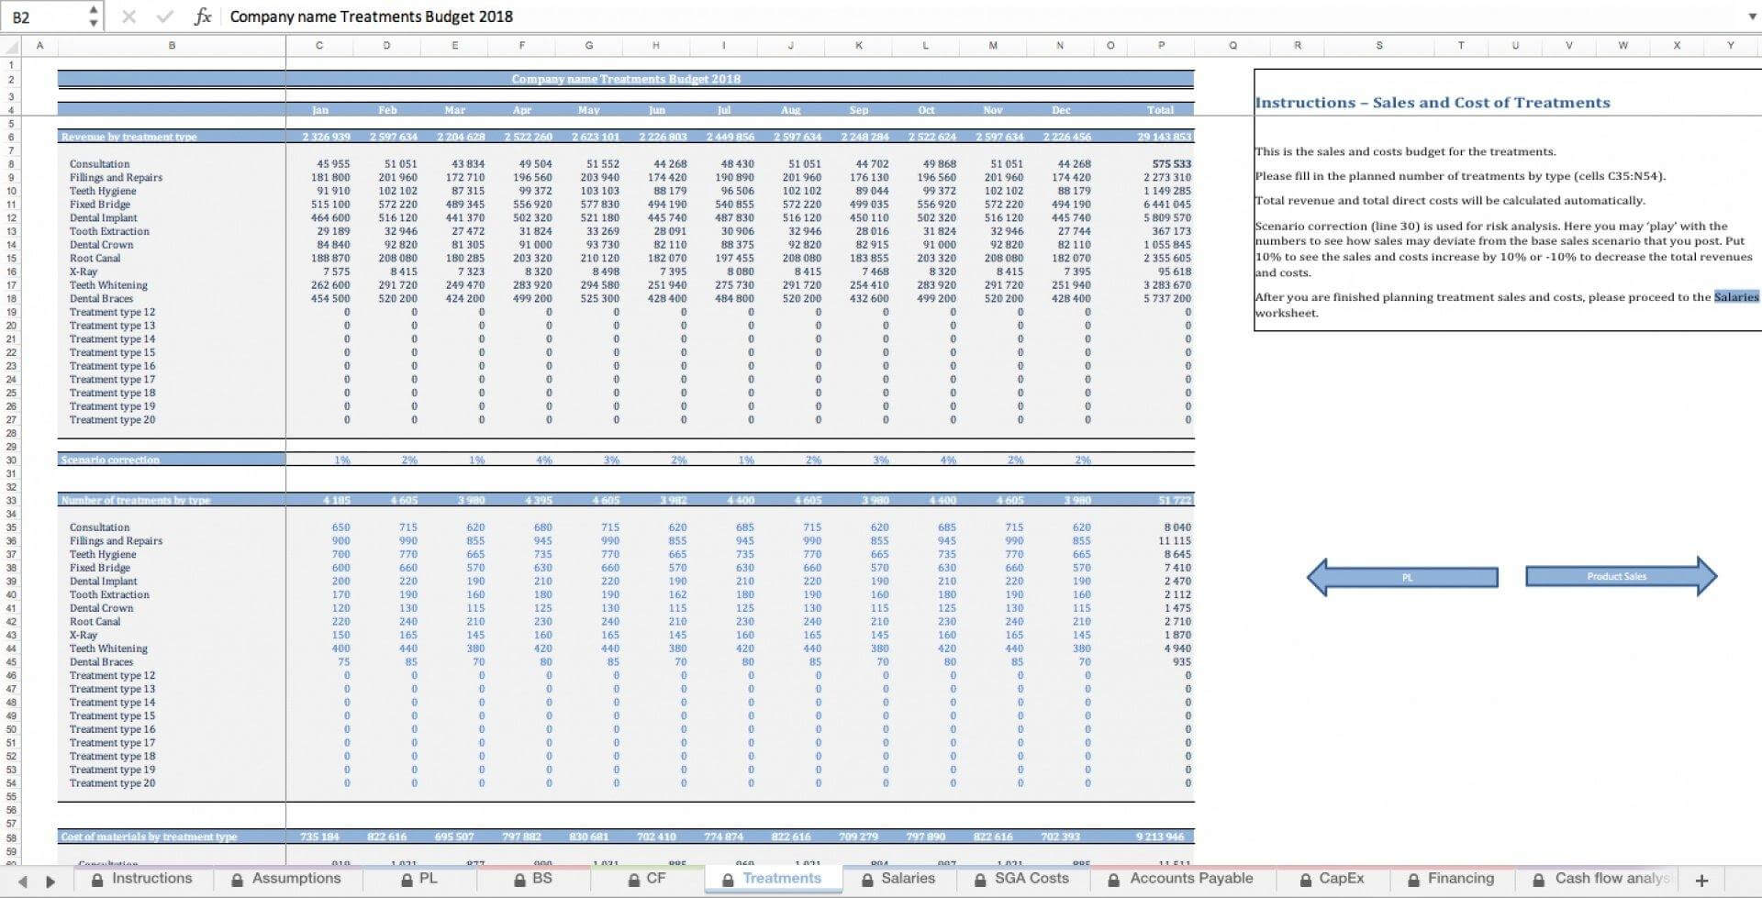
Task: Switch to the CapEx sheet tab
Action: 1332,879
